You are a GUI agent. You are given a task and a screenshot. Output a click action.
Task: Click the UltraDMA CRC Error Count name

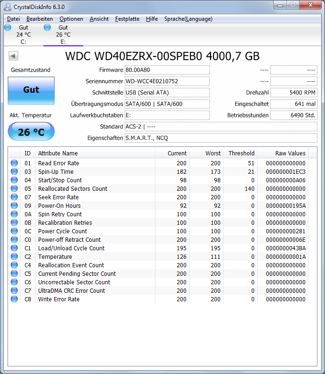[72, 291]
